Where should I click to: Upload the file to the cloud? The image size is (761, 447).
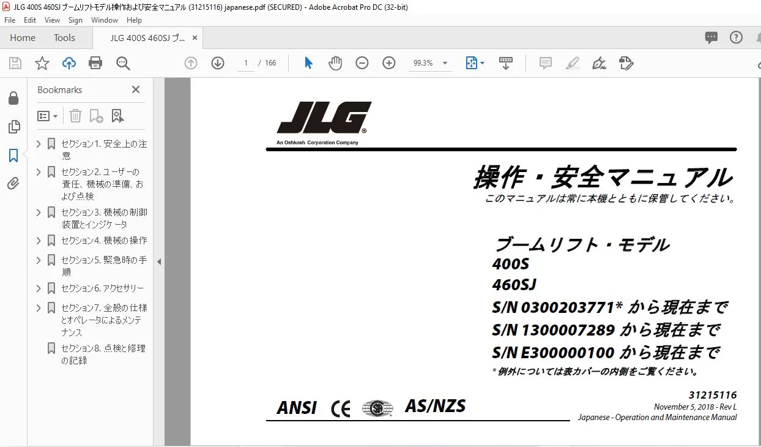tap(69, 63)
